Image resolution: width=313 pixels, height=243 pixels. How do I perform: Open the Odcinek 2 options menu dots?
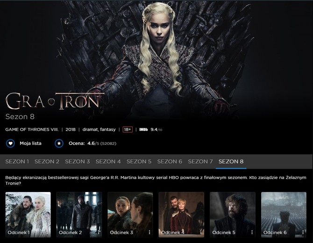coord(99,232)
